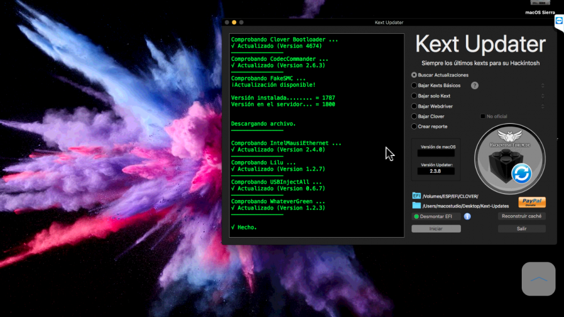Click the blue Kext-Updates folder icon

click(416, 206)
